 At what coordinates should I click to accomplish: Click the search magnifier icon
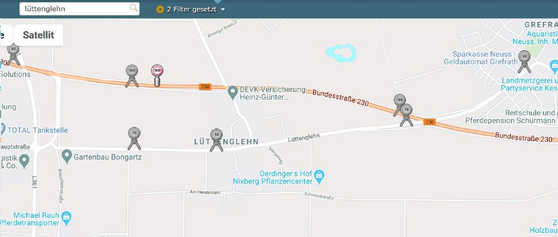[x=134, y=8]
